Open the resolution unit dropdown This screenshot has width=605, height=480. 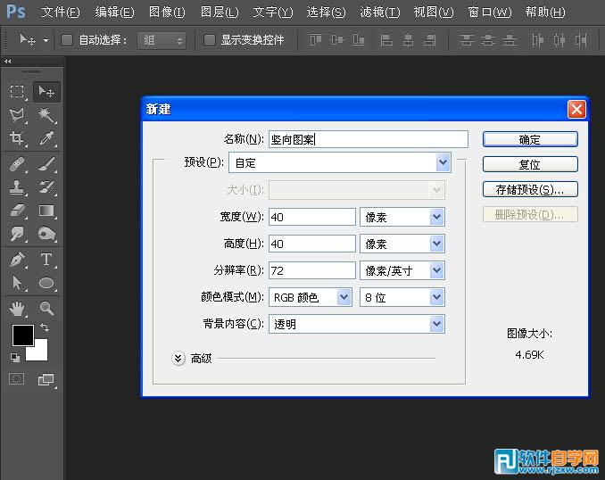[x=436, y=270]
